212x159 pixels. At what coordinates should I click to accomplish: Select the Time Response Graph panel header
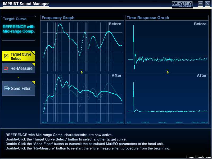click(167, 18)
